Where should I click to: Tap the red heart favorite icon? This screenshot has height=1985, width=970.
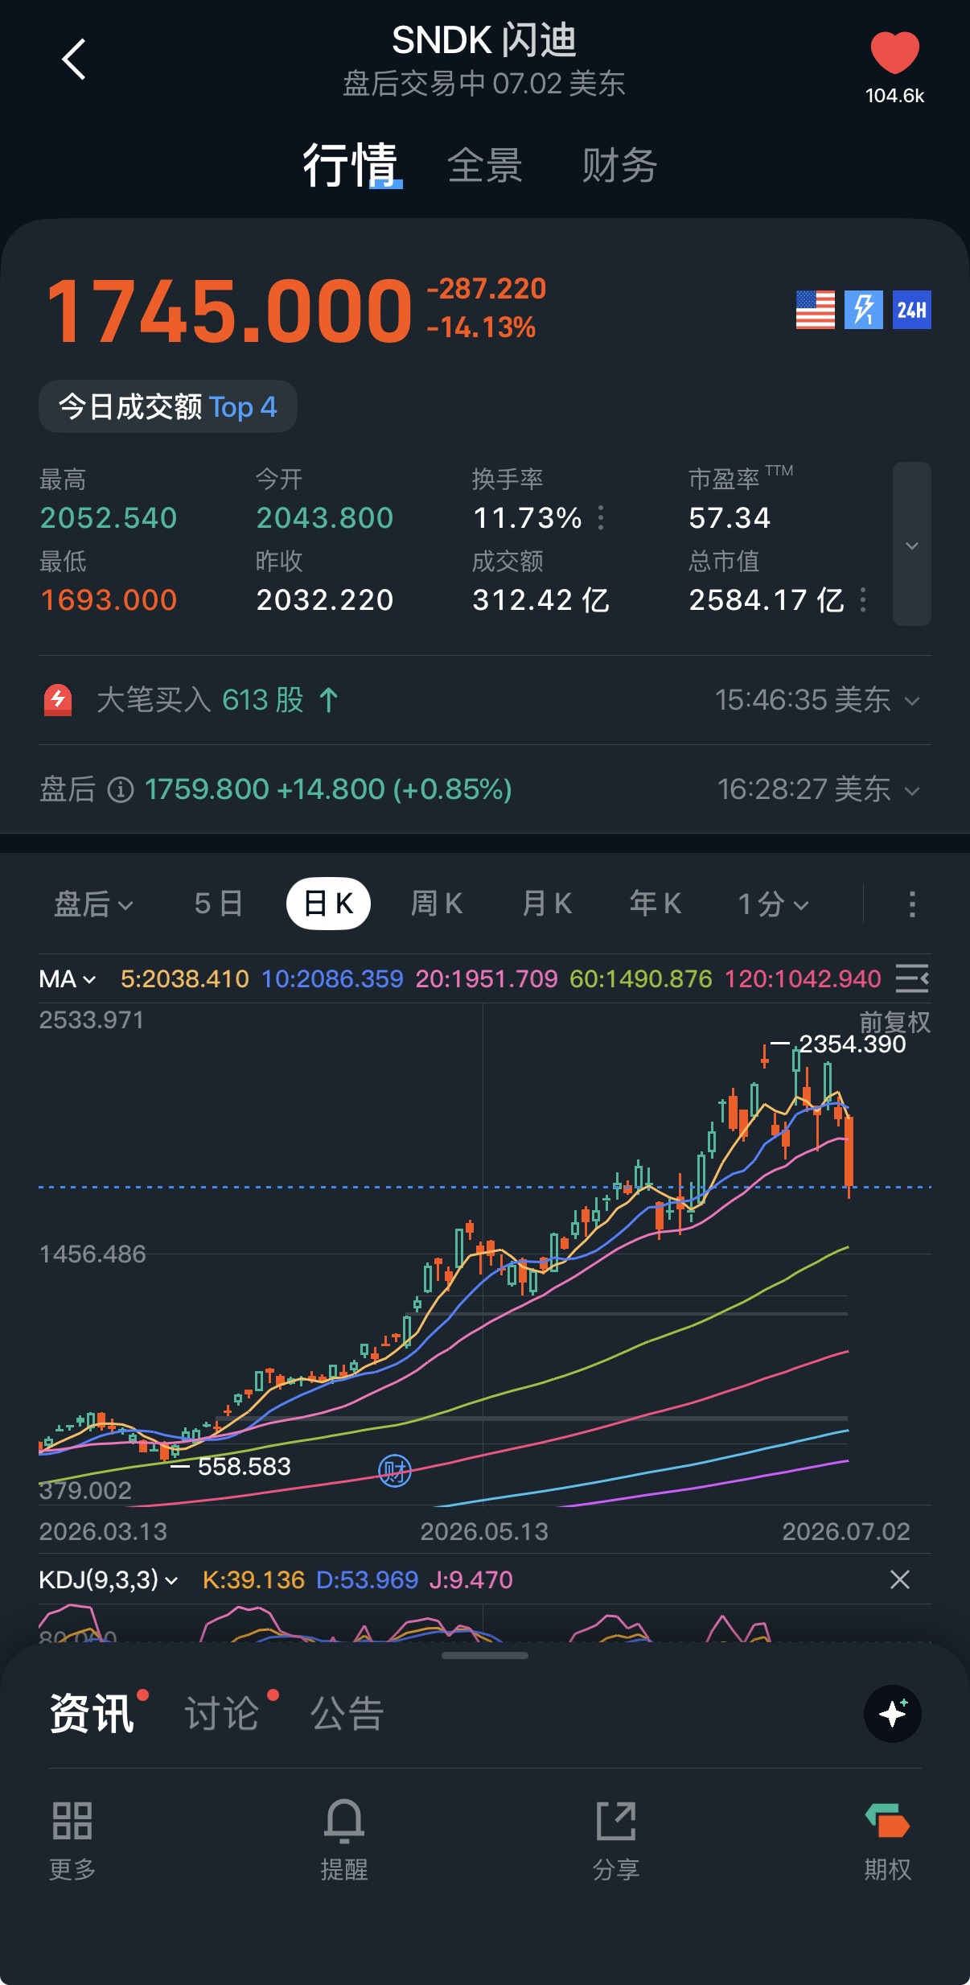point(894,53)
